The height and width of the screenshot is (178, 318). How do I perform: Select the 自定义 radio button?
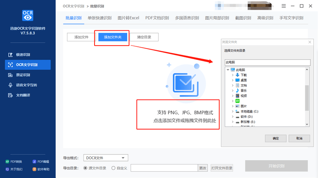pyautogui.click(x=113, y=168)
